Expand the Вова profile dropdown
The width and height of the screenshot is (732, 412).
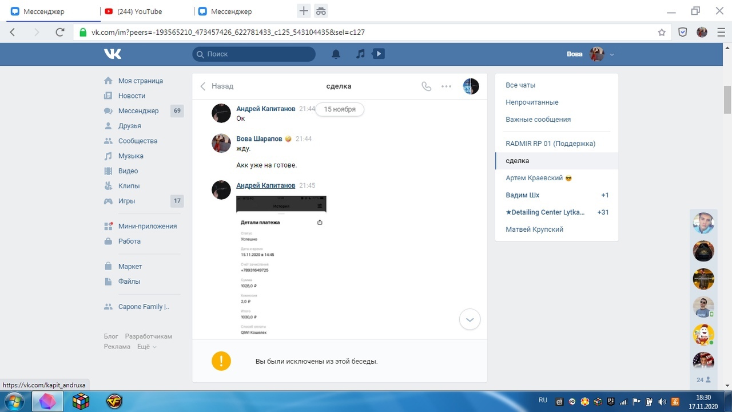coord(612,54)
